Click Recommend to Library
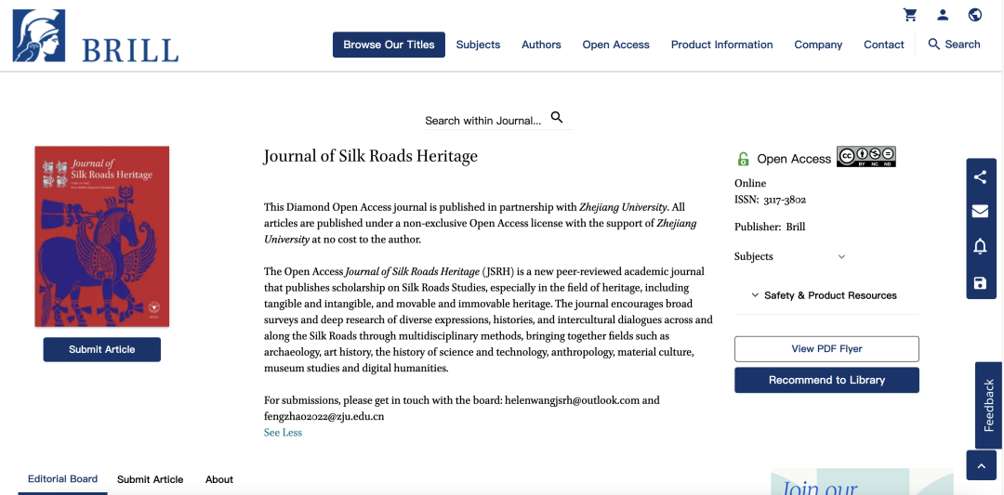The image size is (1004, 495). point(826,380)
